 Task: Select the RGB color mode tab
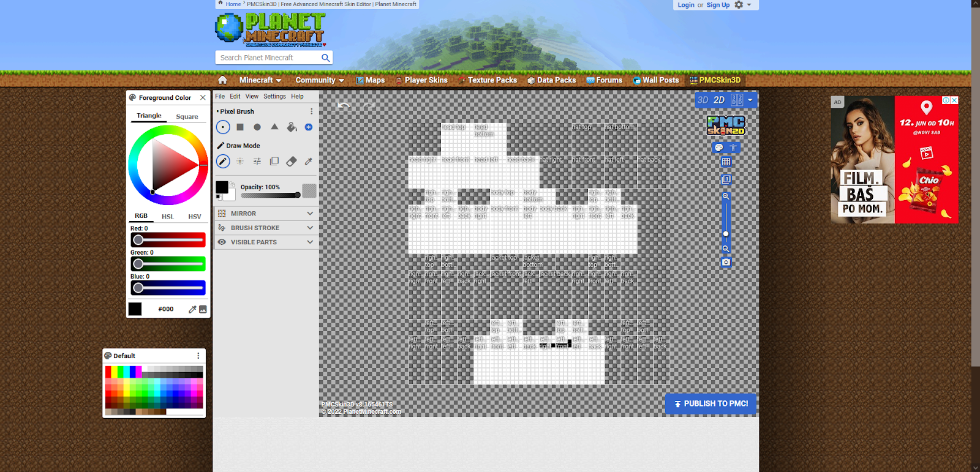(141, 216)
